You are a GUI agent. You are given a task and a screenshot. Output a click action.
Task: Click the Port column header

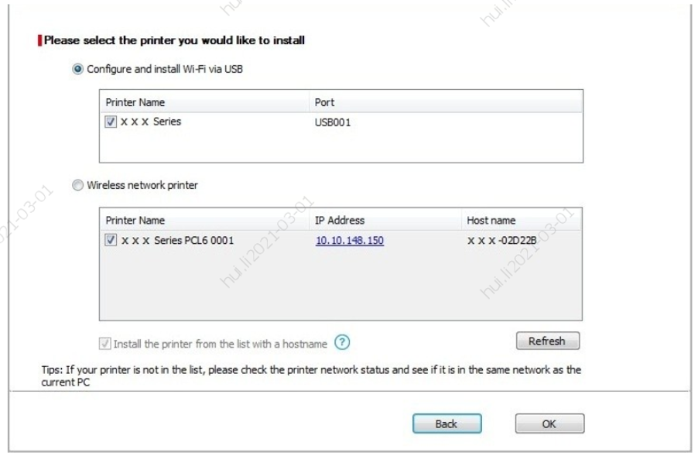(325, 102)
